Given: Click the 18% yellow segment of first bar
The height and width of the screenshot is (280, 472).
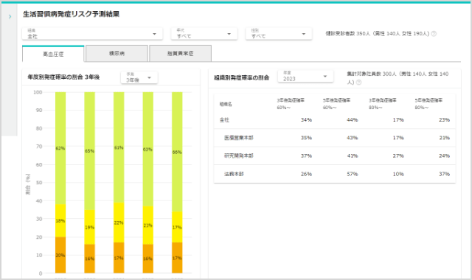Looking at the screenshot, I should pyautogui.click(x=60, y=221).
